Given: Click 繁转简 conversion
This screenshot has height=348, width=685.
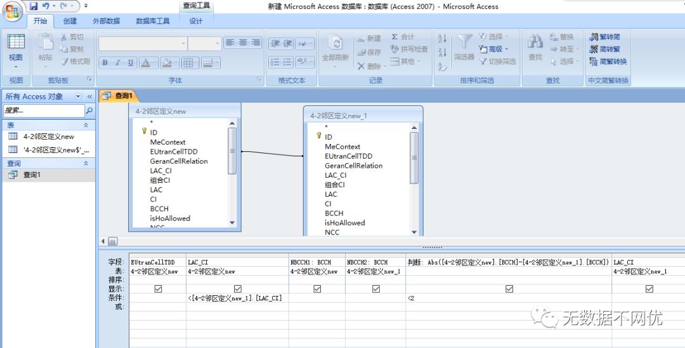Looking at the screenshot, I should coord(604,37).
